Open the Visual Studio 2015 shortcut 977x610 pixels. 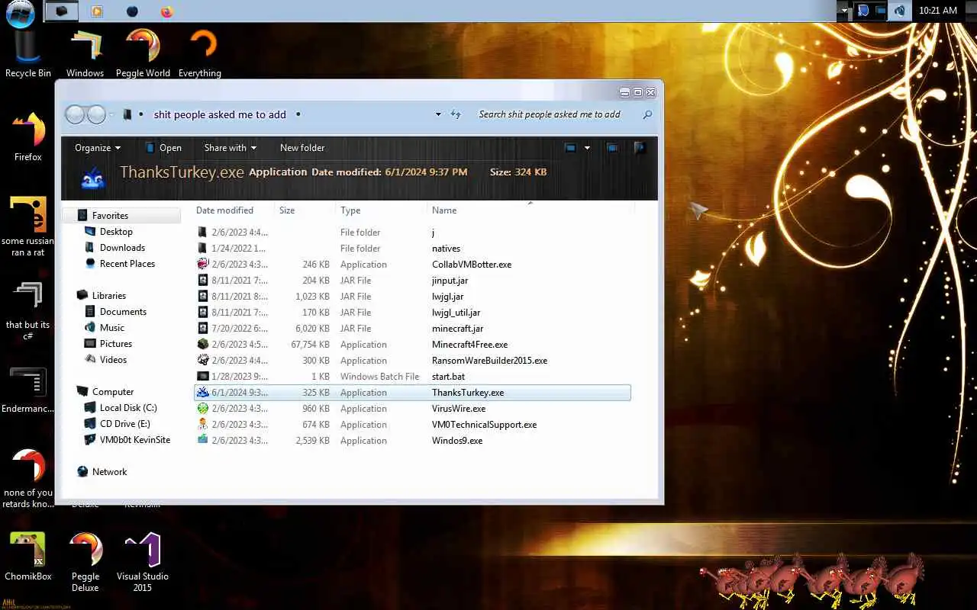143,561
